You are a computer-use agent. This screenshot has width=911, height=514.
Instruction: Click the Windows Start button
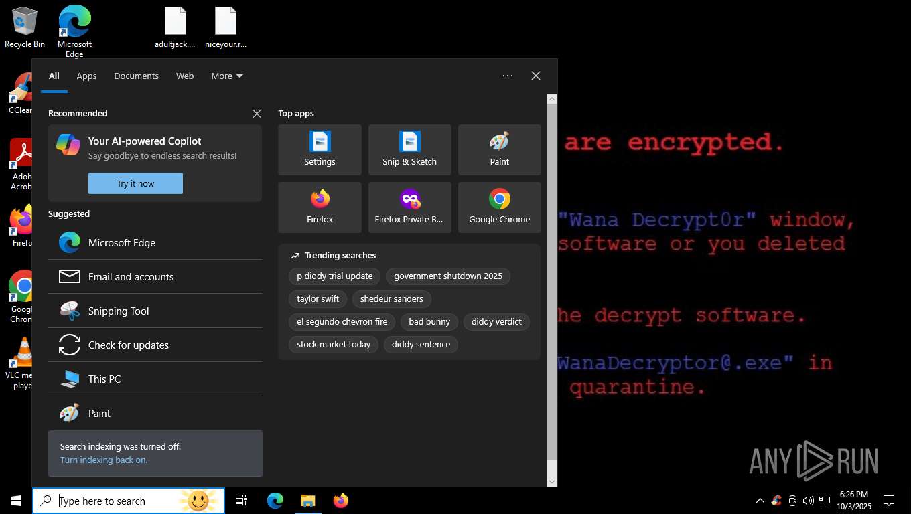click(x=16, y=501)
